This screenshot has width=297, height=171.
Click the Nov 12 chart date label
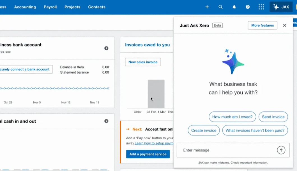[x=66, y=102]
